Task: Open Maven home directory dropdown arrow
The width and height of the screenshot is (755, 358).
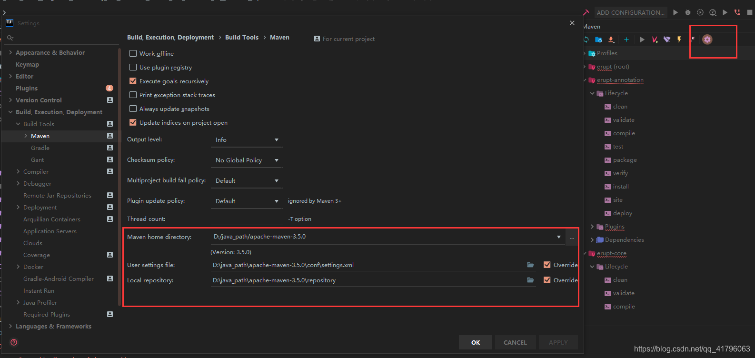Action: pos(558,237)
